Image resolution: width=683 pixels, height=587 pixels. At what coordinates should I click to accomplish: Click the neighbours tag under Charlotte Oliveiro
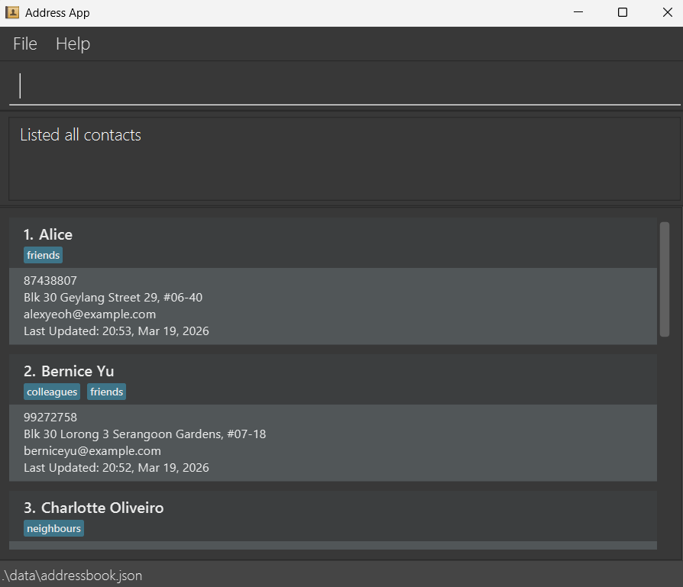53,528
